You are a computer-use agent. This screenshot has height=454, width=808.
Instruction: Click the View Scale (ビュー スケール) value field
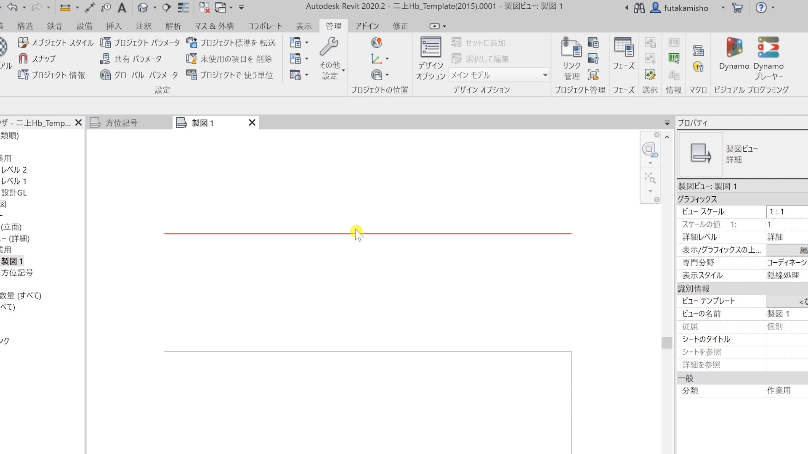point(785,212)
